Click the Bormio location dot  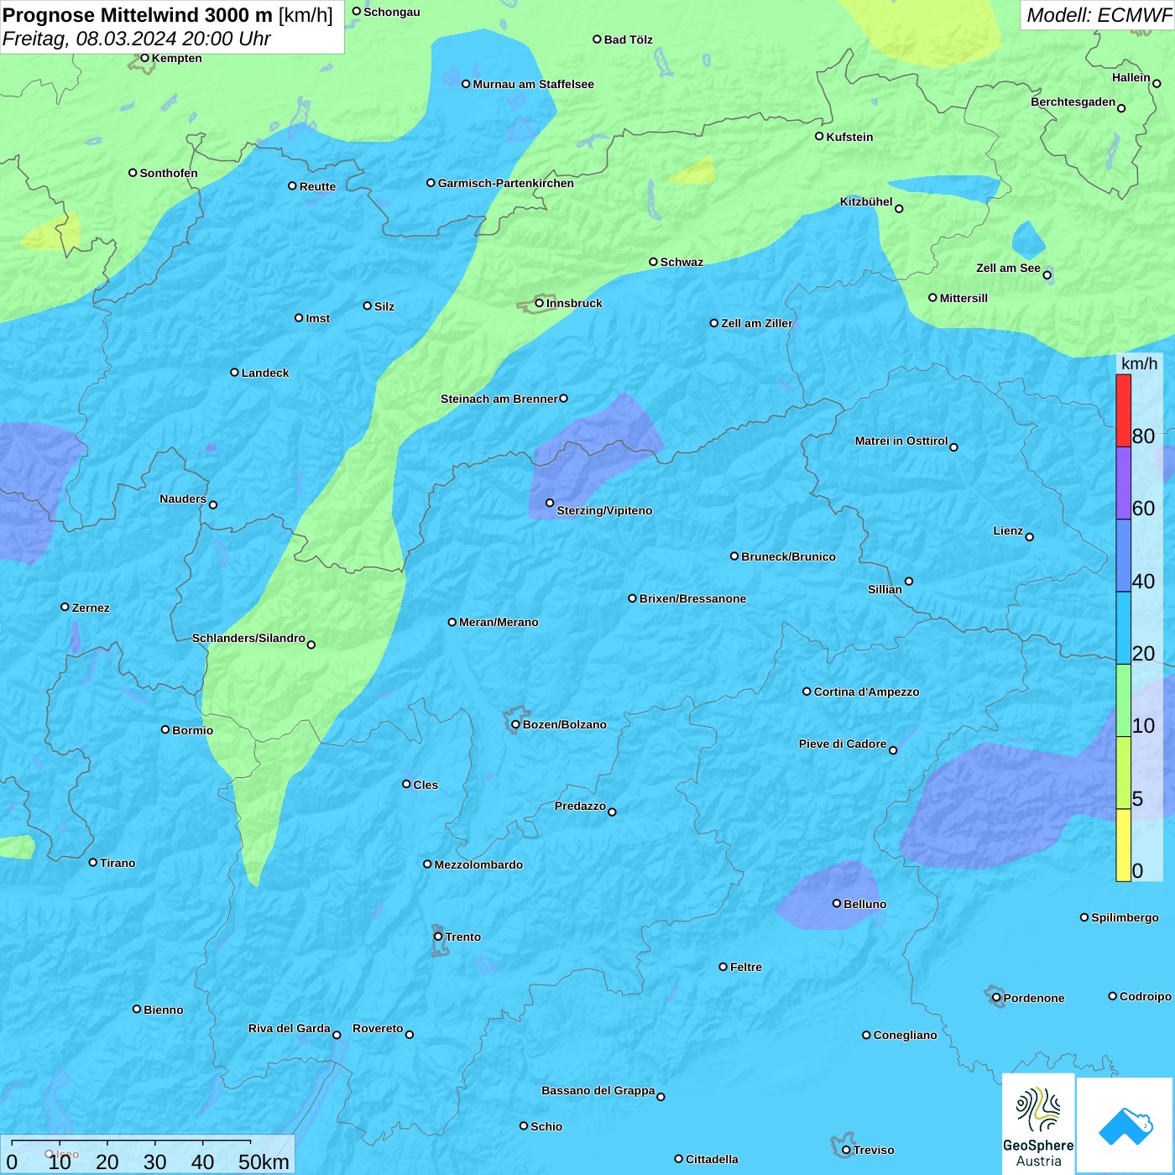click(165, 729)
